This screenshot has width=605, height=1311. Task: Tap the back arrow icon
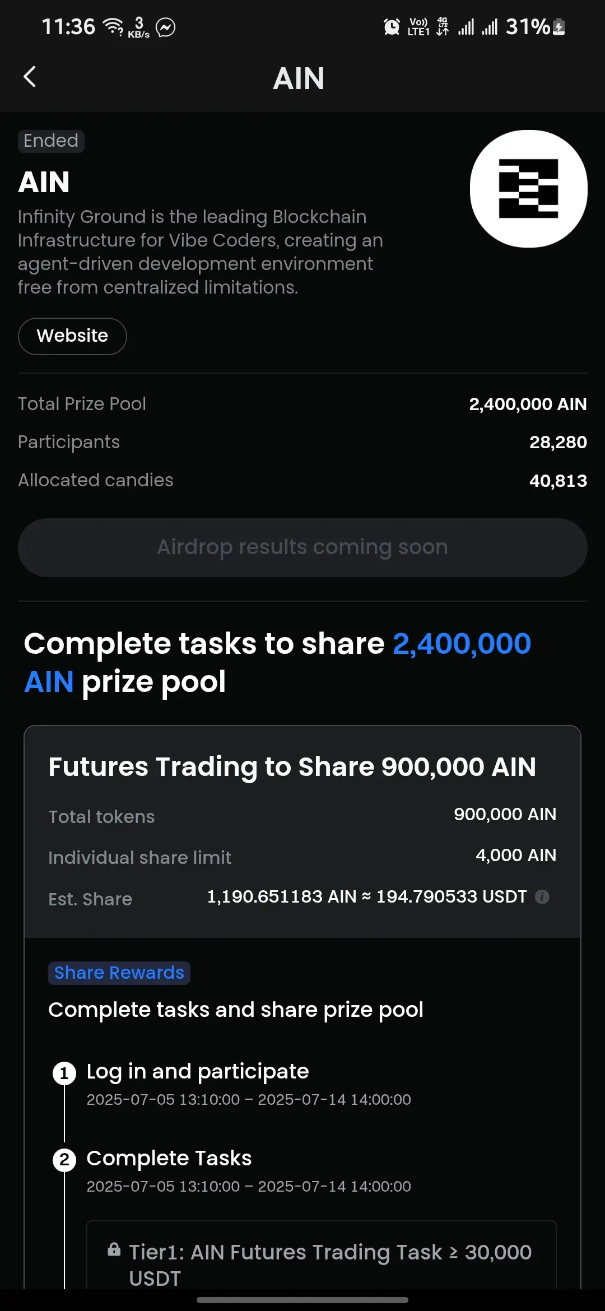tap(30, 77)
